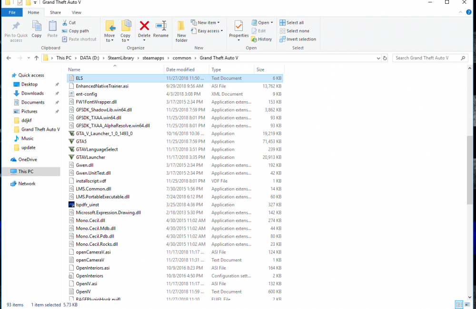476x309 pixels.
Task: Open the Quick Access Toolbar customize arrow
Action: [35, 3]
